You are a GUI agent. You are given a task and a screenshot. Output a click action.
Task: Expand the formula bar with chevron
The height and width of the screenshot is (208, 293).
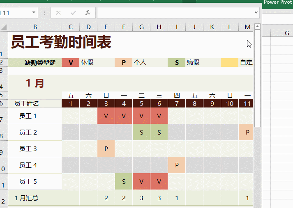point(256,13)
